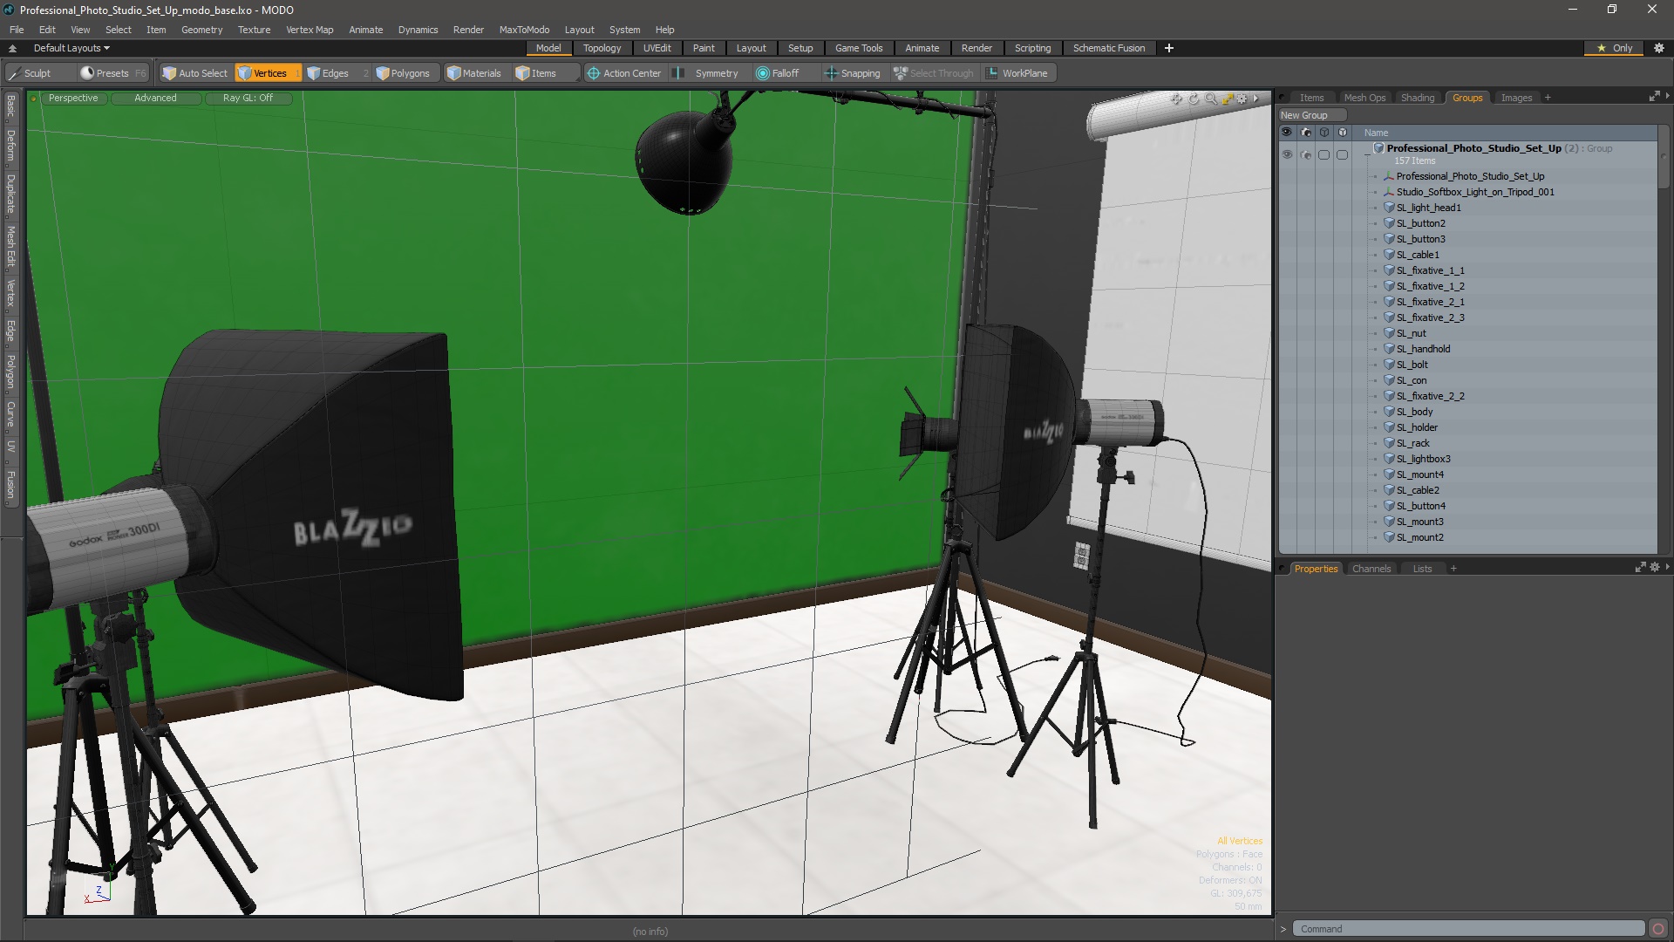The width and height of the screenshot is (1674, 942).
Task: Enable Auto Select mode
Action: [195, 73]
